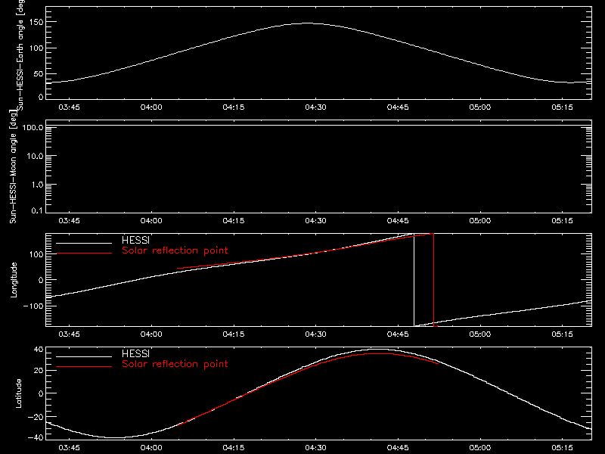
Task: Click the -100 tick on Longitude axis
Action: point(33,306)
